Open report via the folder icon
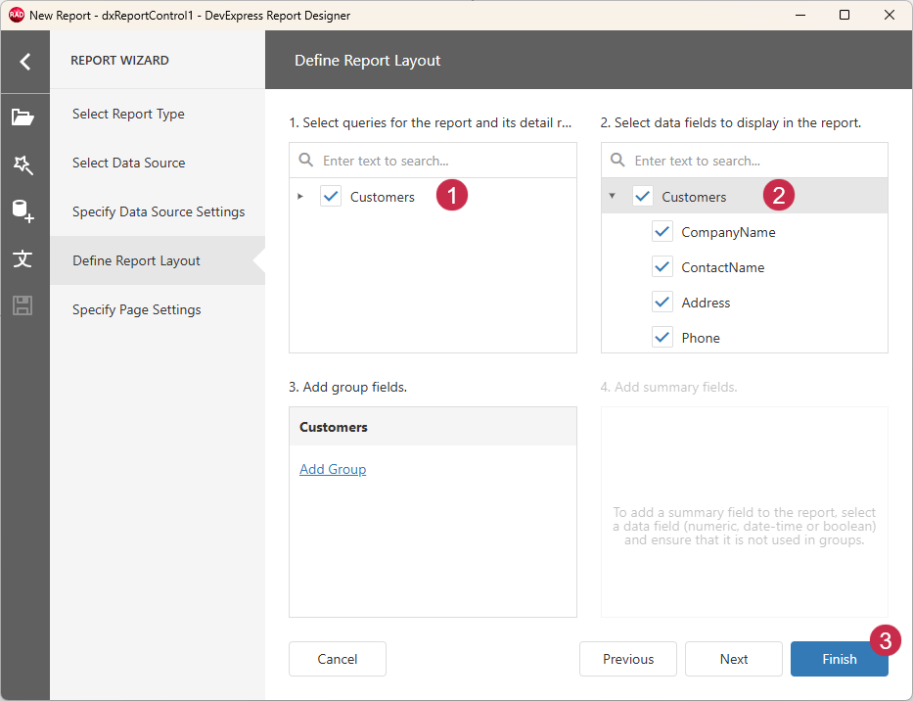The image size is (913, 701). 23,117
